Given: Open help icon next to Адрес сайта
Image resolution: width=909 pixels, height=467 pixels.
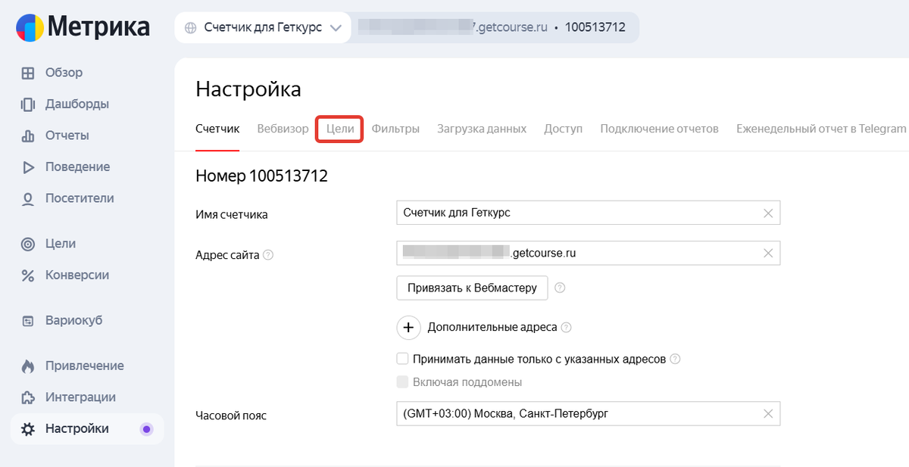Looking at the screenshot, I should [267, 255].
